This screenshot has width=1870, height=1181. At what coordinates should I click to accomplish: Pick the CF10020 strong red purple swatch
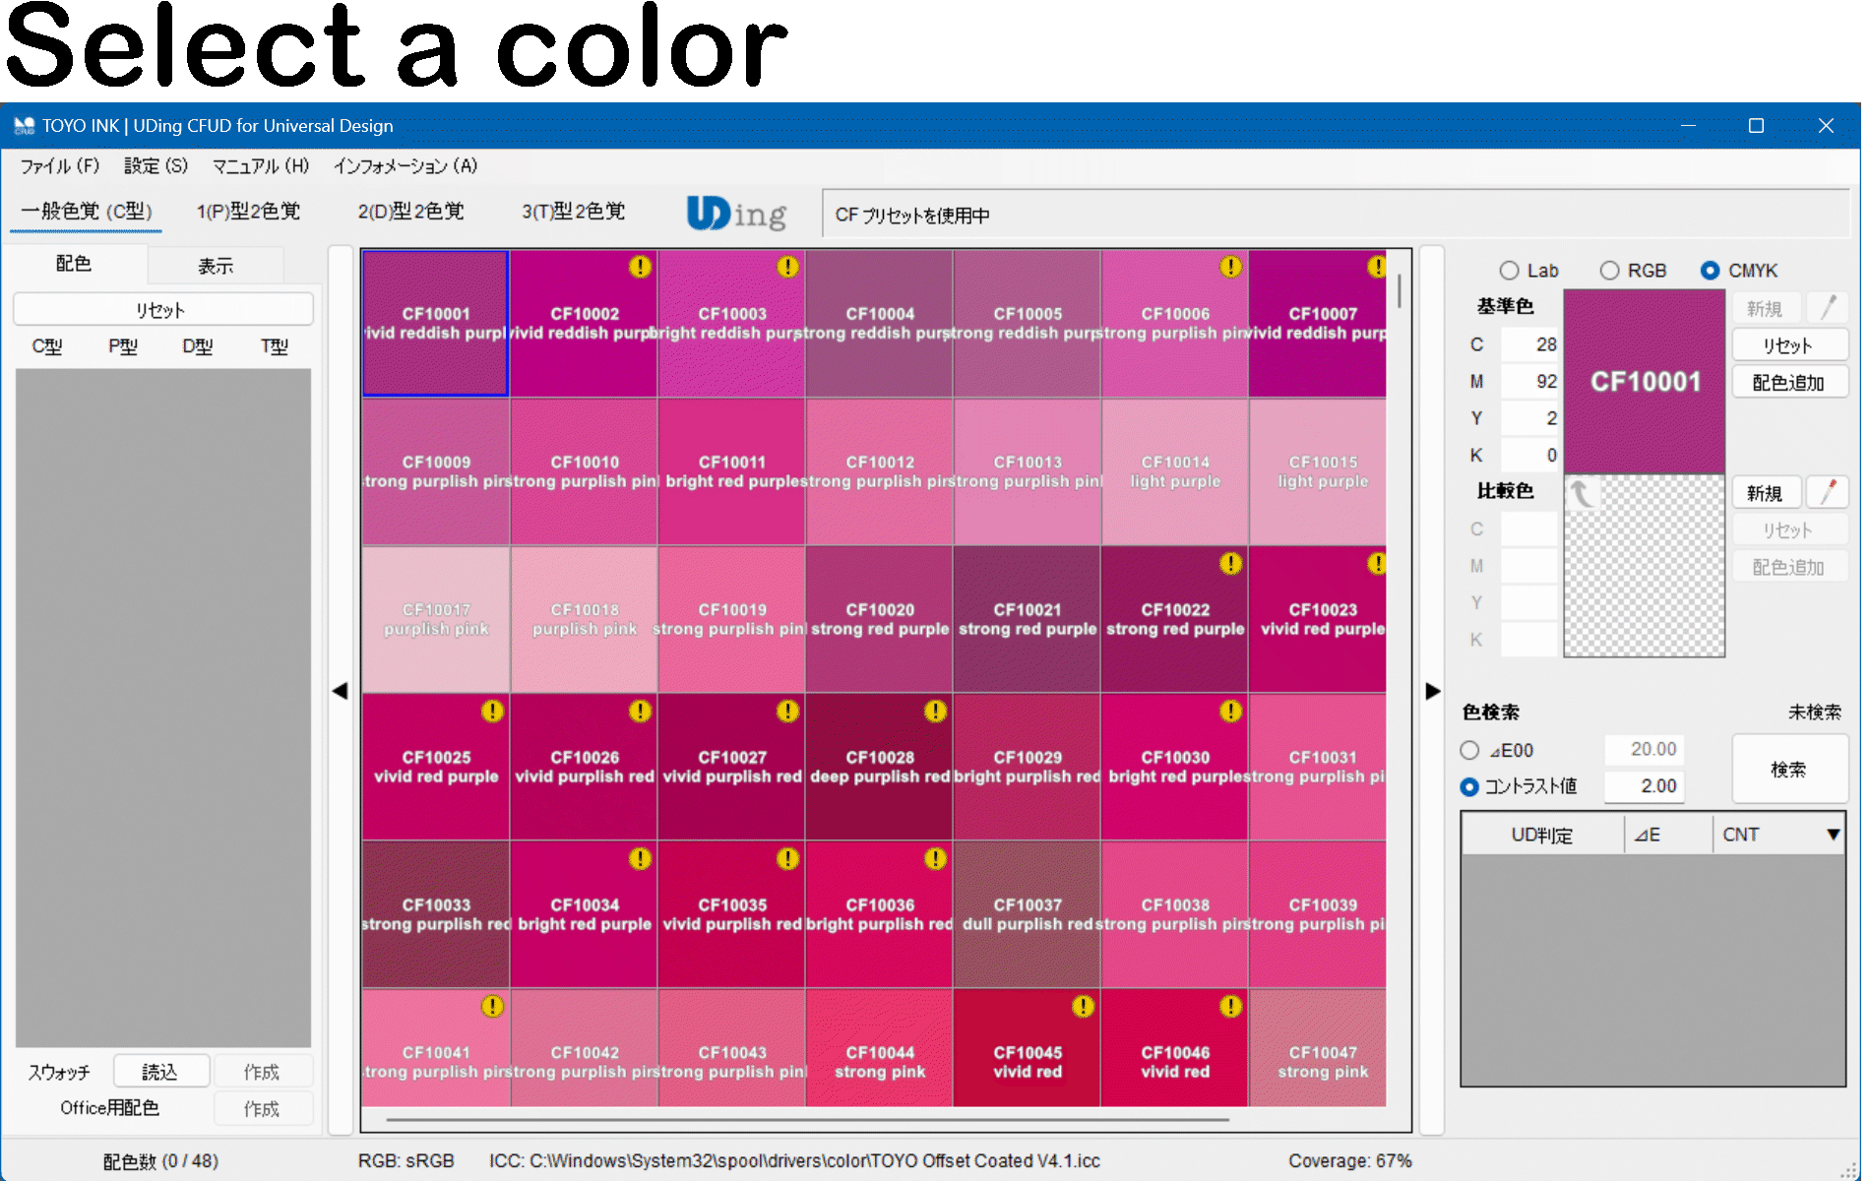coord(879,619)
